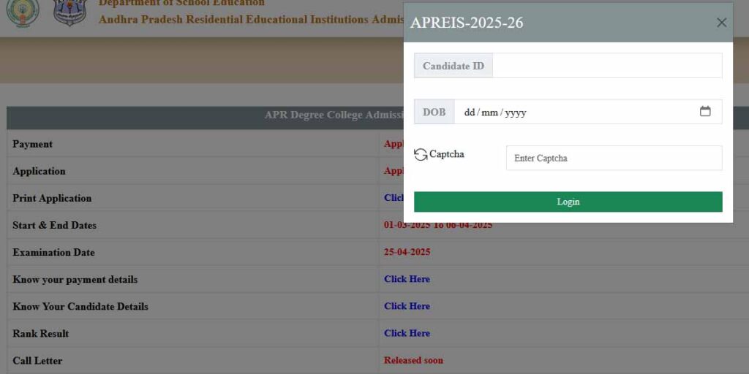Submit the form with the green Login button
The width and height of the screenshot is (749, 374).
568,202
